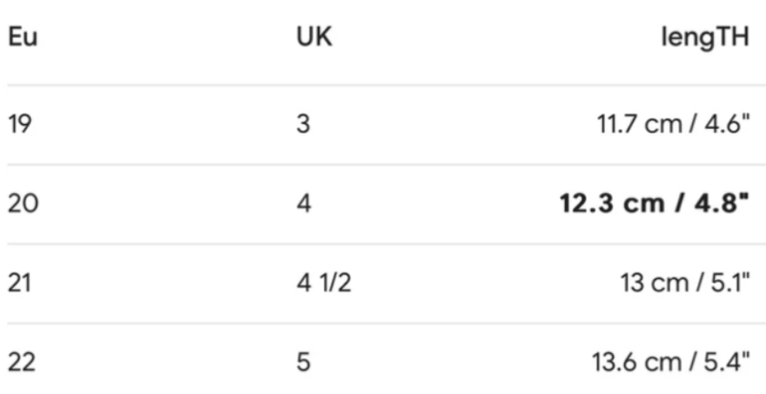The width and height of the screenshot is (766, 394).
Task: Click UK size 3 cell
Action: click(303, 124)
